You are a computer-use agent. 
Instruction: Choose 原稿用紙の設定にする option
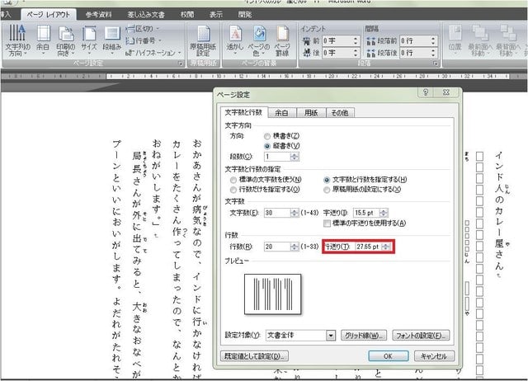(x=327, y=190)
